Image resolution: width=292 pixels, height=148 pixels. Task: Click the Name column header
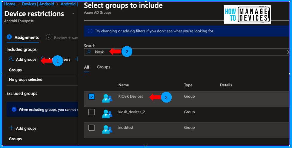pyautogui.click(x=124, y=85)
